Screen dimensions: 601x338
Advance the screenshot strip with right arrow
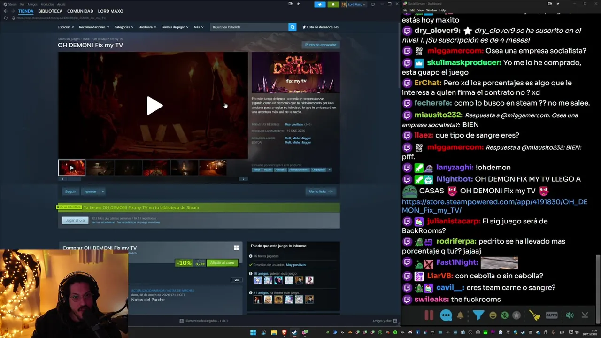tap(243, 179)
